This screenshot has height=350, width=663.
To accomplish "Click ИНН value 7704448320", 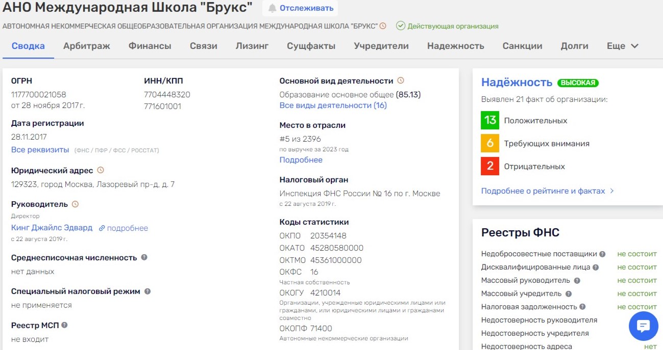I will coord(167,95).
